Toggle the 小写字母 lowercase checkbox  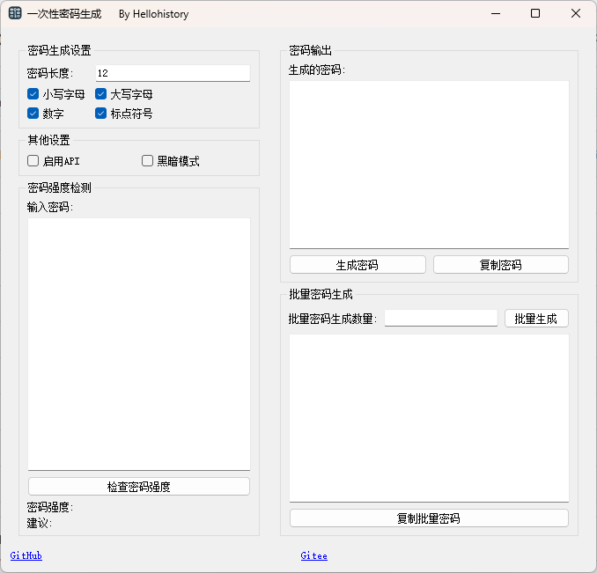(33, 94)
